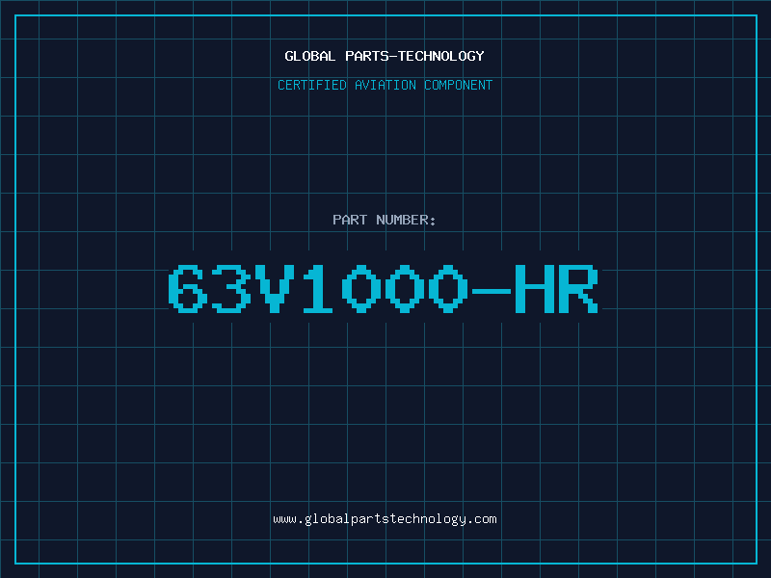Click the GLOBAL PARTS-TECHNOLOGY heading

pyautogui.click(x=385, y=56)
